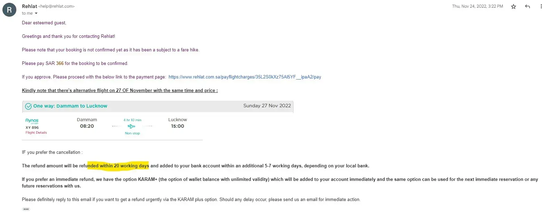Click the green checkmark circle icon

tap(29, 106)
